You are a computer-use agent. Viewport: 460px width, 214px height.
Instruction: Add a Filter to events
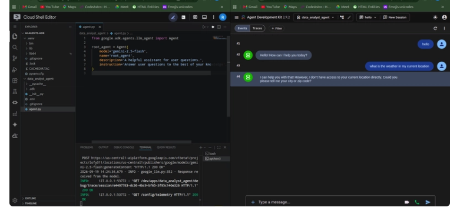point(277,28)
